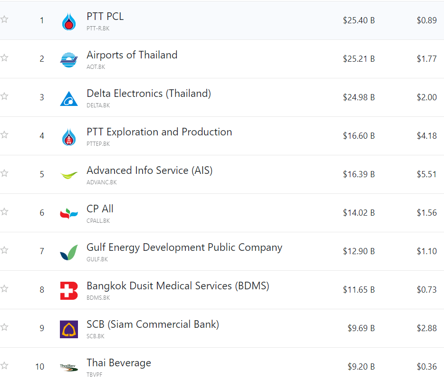Image resolution: width=444 pixels, height=381 pixels.
Task: Open Gulf Energy Development Public Company
Action: coord(184,248)
